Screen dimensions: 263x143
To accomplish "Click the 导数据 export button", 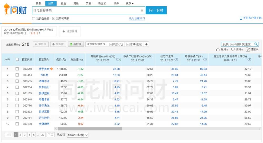I will (76, 44).
